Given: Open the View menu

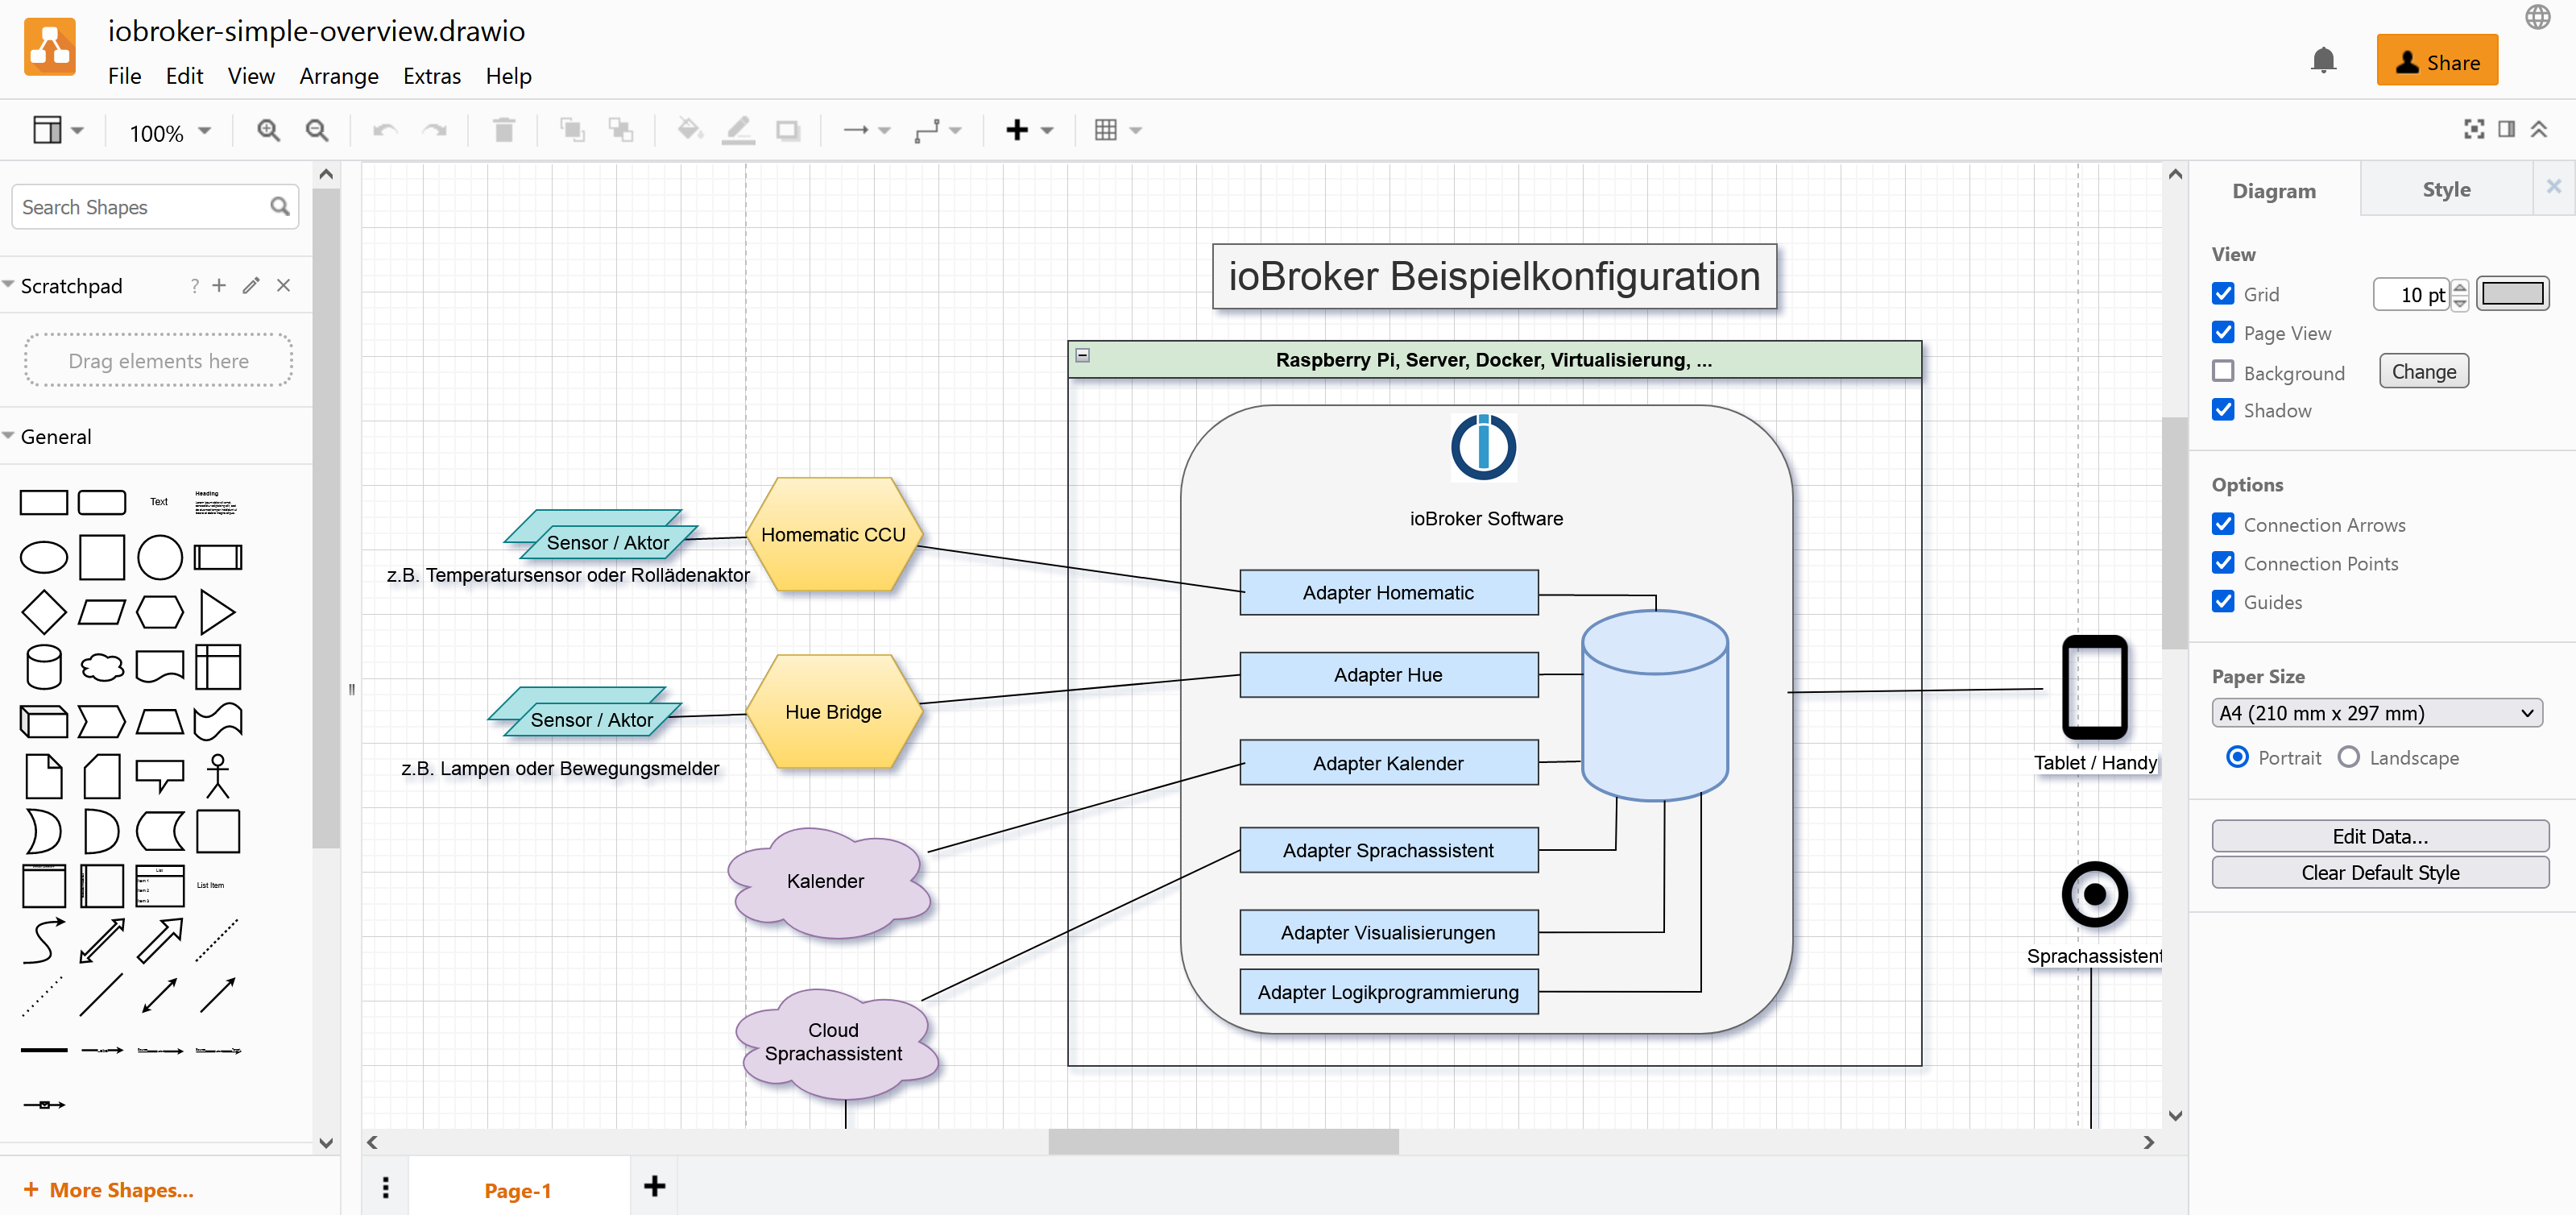Looking at the screenshot, I should (250, 76).
